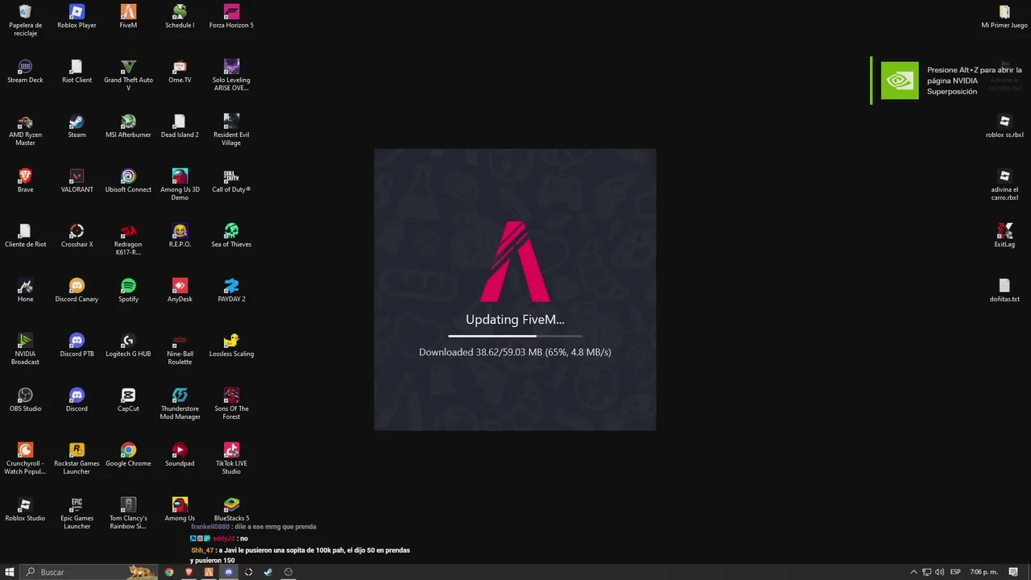Click the PAYDAY 2 shortcut
The height and width of the screenshot is (580, 1031).
[x=231, y=290]
